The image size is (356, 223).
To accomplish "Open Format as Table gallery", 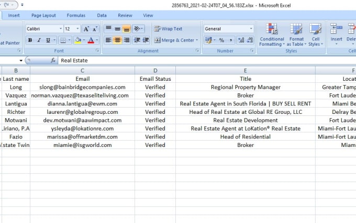I will pyautogui.click(x=296, y=35).
